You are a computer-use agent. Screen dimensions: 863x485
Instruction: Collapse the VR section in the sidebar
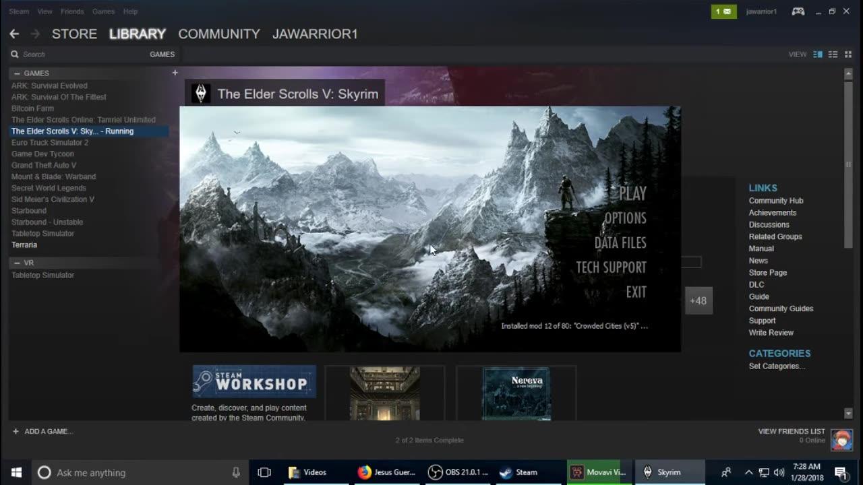(16, 263)
